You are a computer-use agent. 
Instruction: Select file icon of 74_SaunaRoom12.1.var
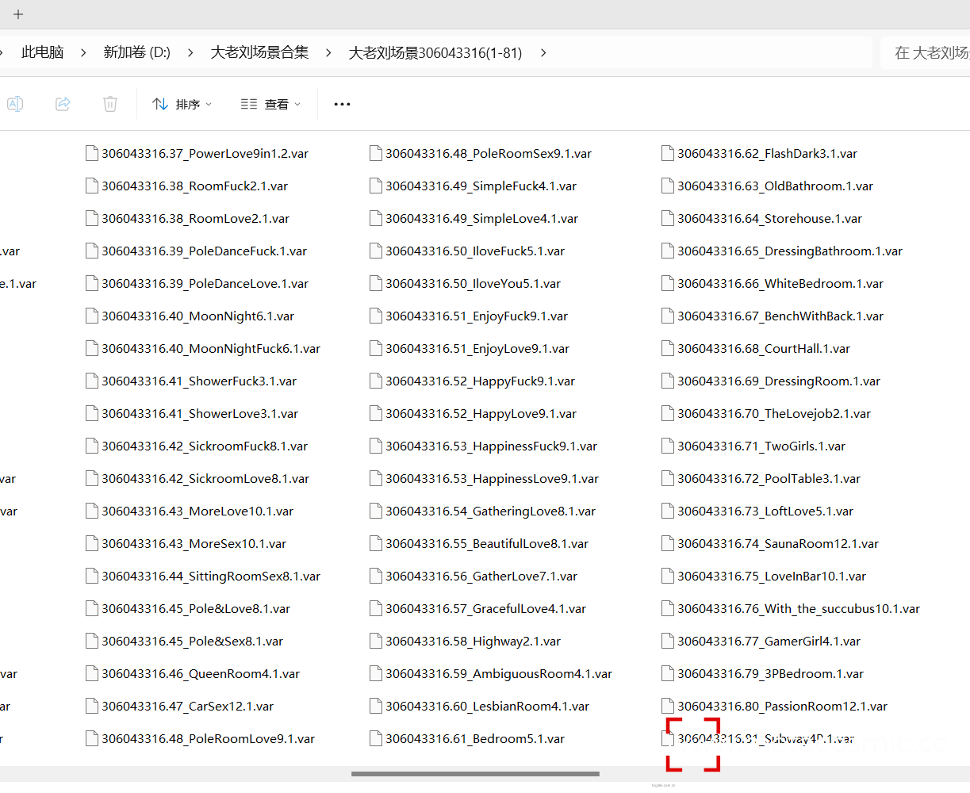point(668,543)
